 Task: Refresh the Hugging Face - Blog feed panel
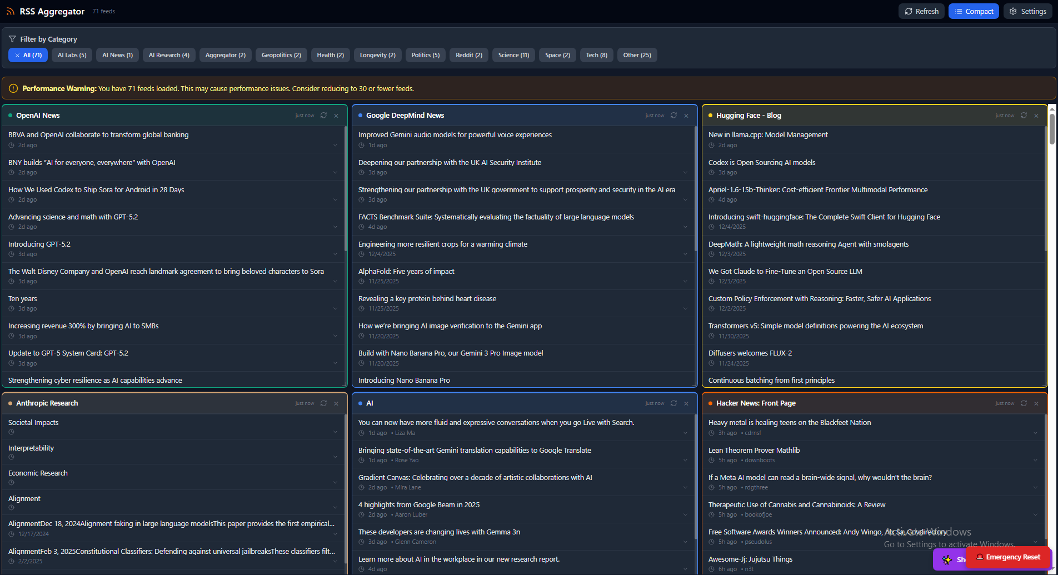click(x=1024, y=115)
